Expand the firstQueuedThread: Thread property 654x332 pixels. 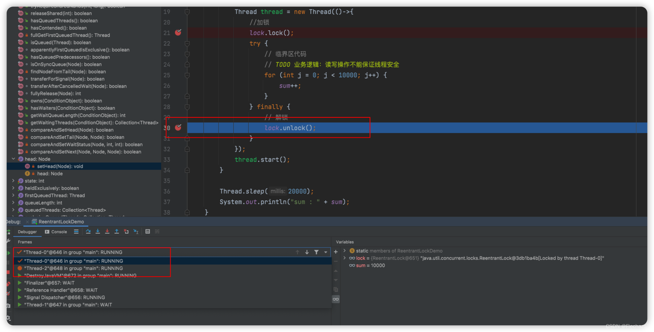click(x=13, y=195)
